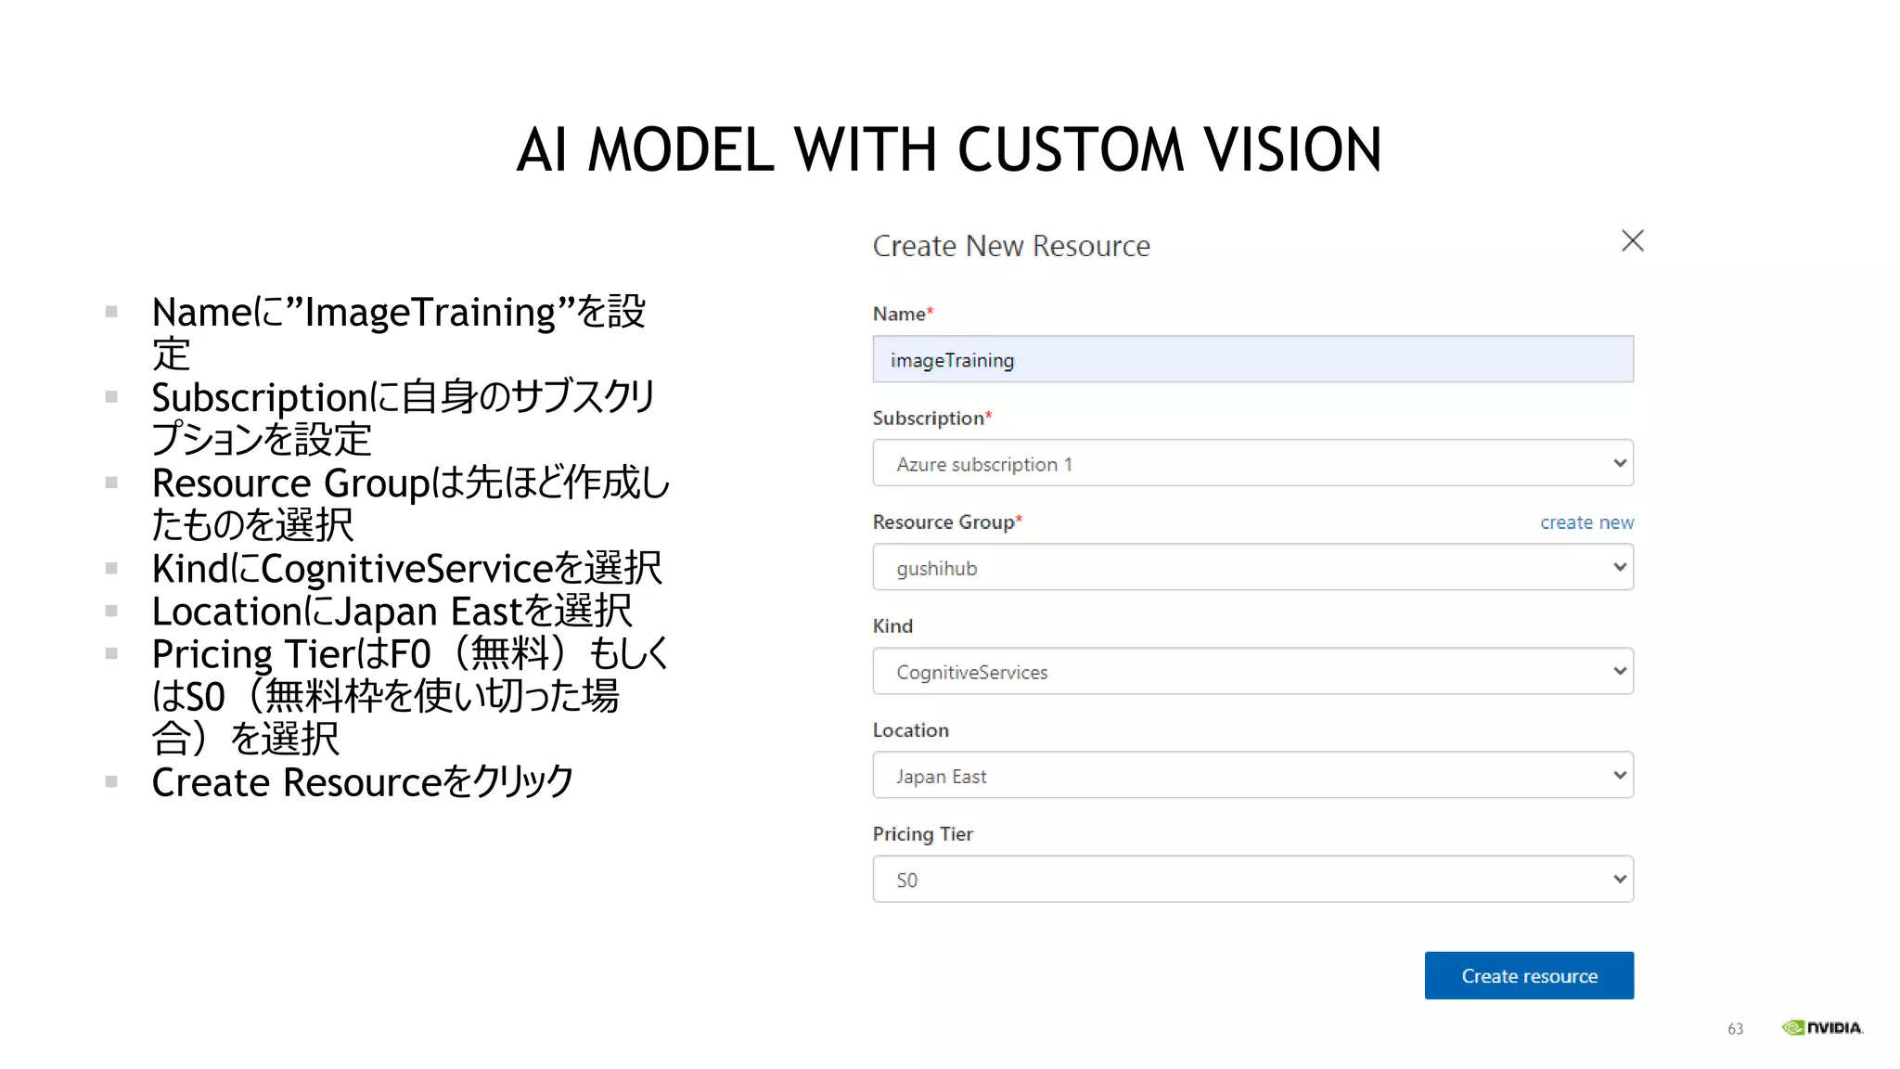Click the Name field containing imageTraining

point(1252,359)
